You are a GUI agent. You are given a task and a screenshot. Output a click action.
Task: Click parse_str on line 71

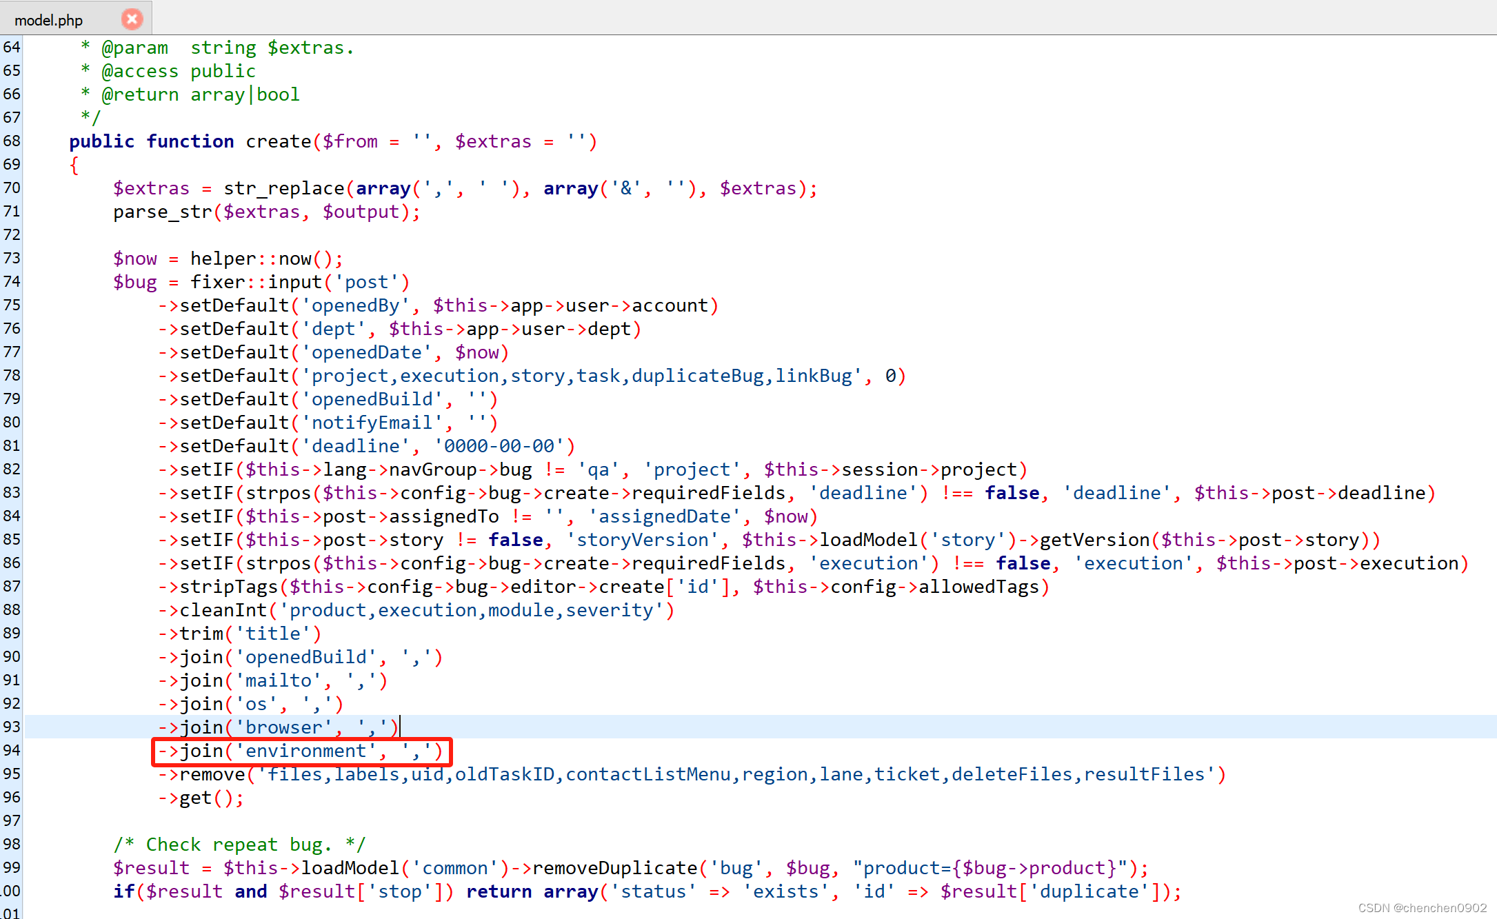[162, 212]
